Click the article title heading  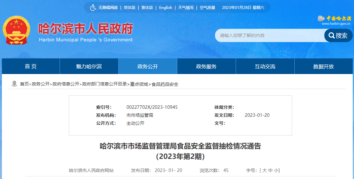pos(181,151)
